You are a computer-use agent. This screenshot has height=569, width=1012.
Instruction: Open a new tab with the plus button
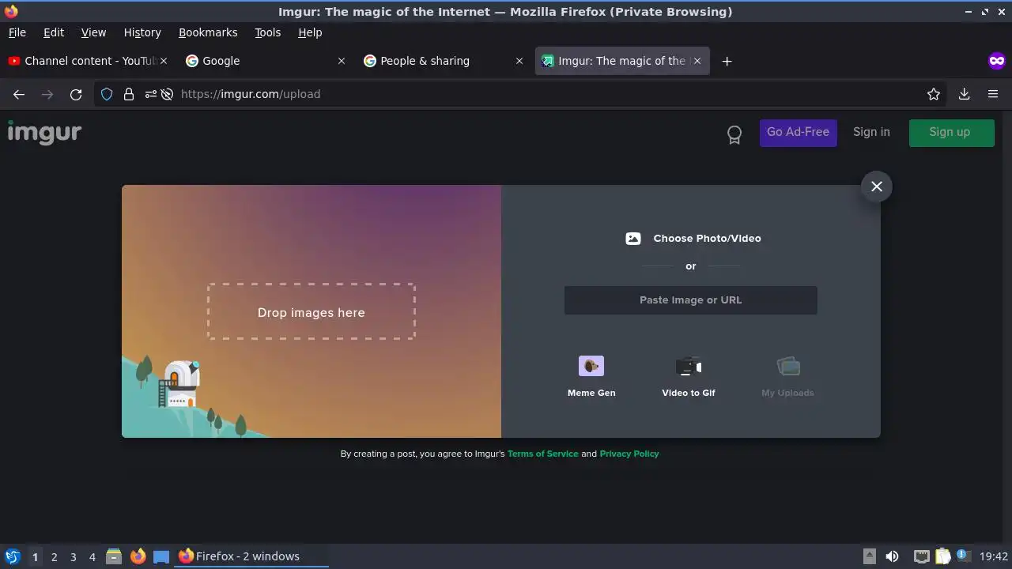[x=727, y=61]
